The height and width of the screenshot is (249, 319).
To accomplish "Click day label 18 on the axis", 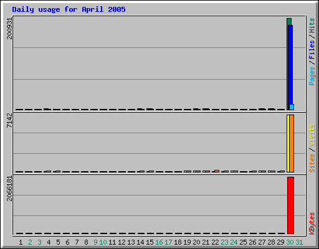I will (x=178, y=242).
